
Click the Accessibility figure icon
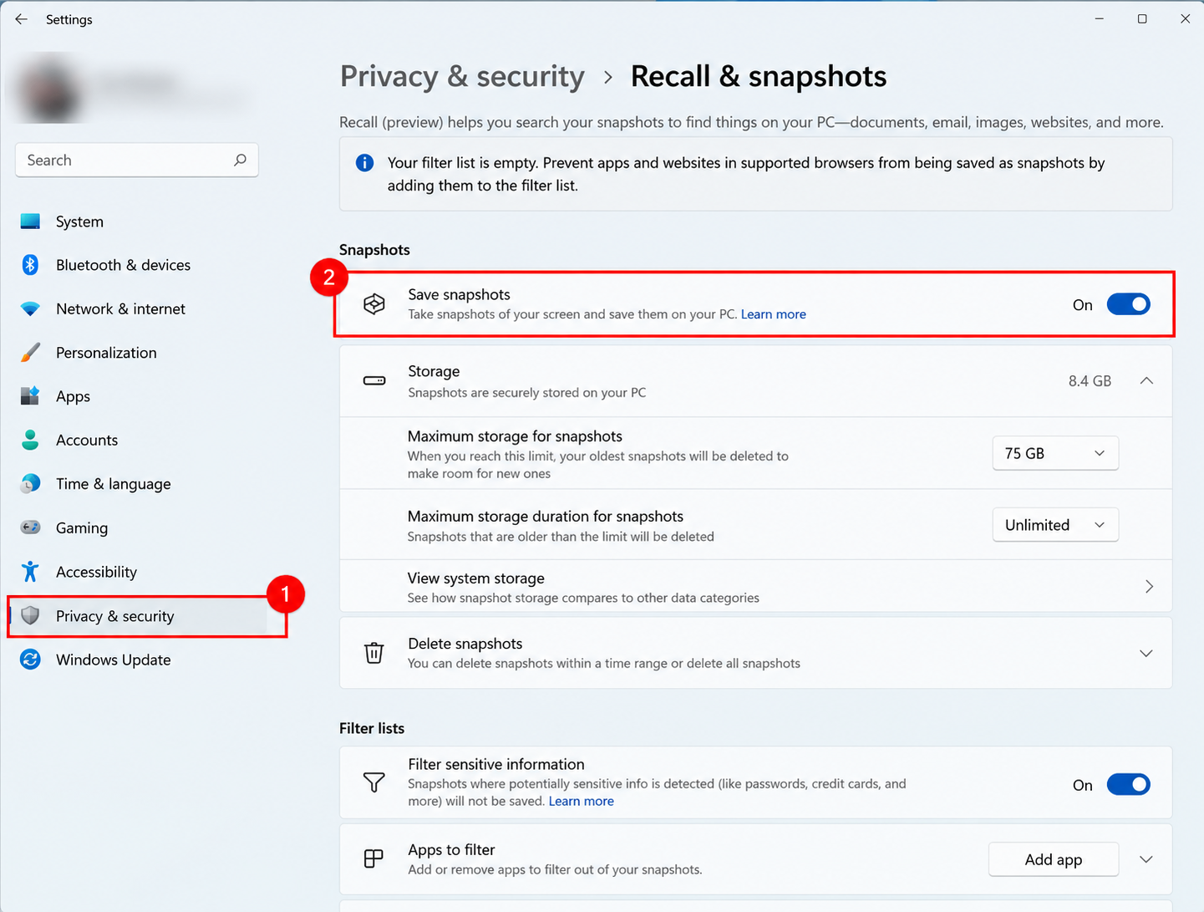(x=30, y=572)
